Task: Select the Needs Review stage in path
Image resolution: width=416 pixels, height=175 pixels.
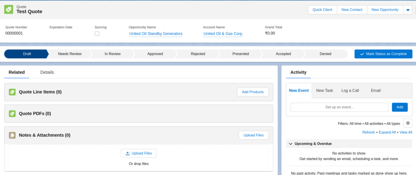Action: point(69,54)
